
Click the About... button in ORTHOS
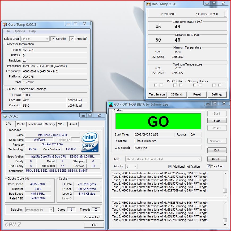(x=217, y=159)
